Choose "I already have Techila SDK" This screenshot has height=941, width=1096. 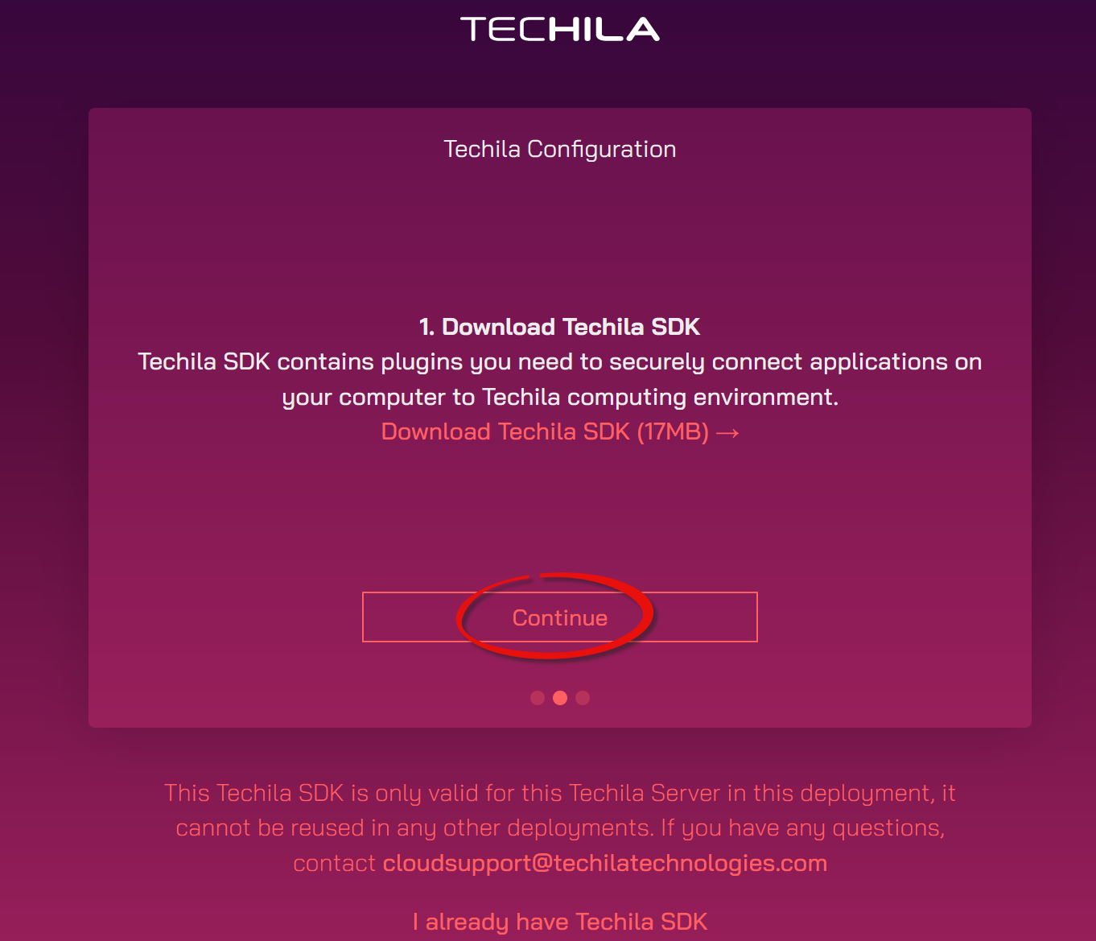pyautogui.click(x=559, y=922)
